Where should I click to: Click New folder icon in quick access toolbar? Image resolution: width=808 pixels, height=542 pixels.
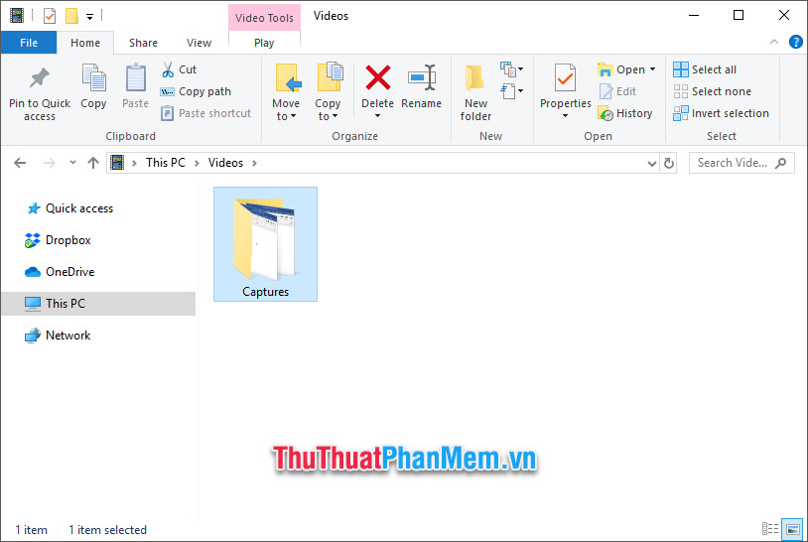71,16
